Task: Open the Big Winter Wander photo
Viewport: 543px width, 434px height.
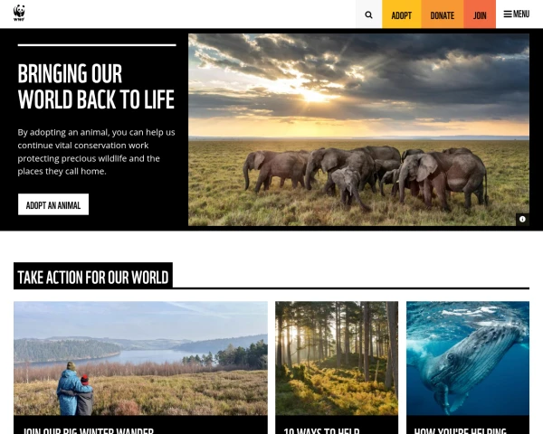Action: point(140,358)
